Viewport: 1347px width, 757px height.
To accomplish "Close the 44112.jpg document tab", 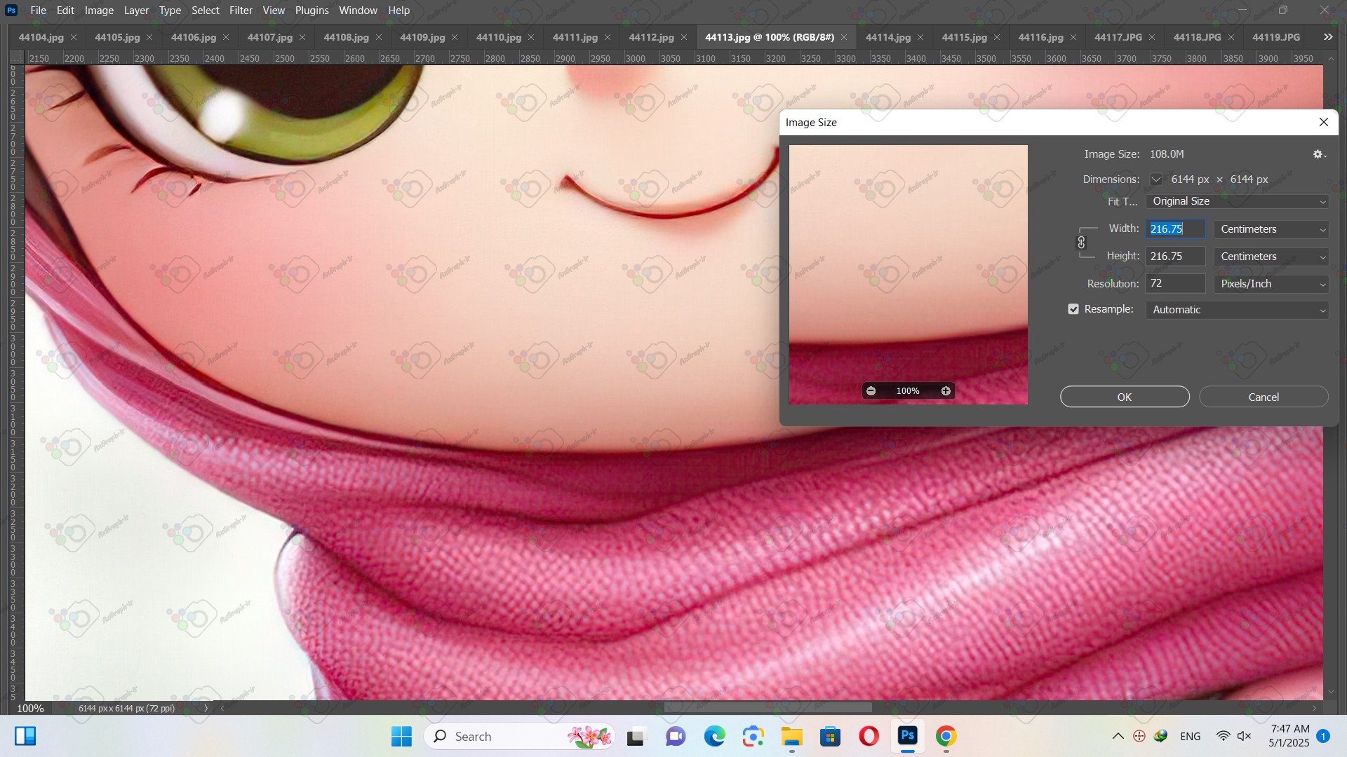I will click(x=684, y=38).
